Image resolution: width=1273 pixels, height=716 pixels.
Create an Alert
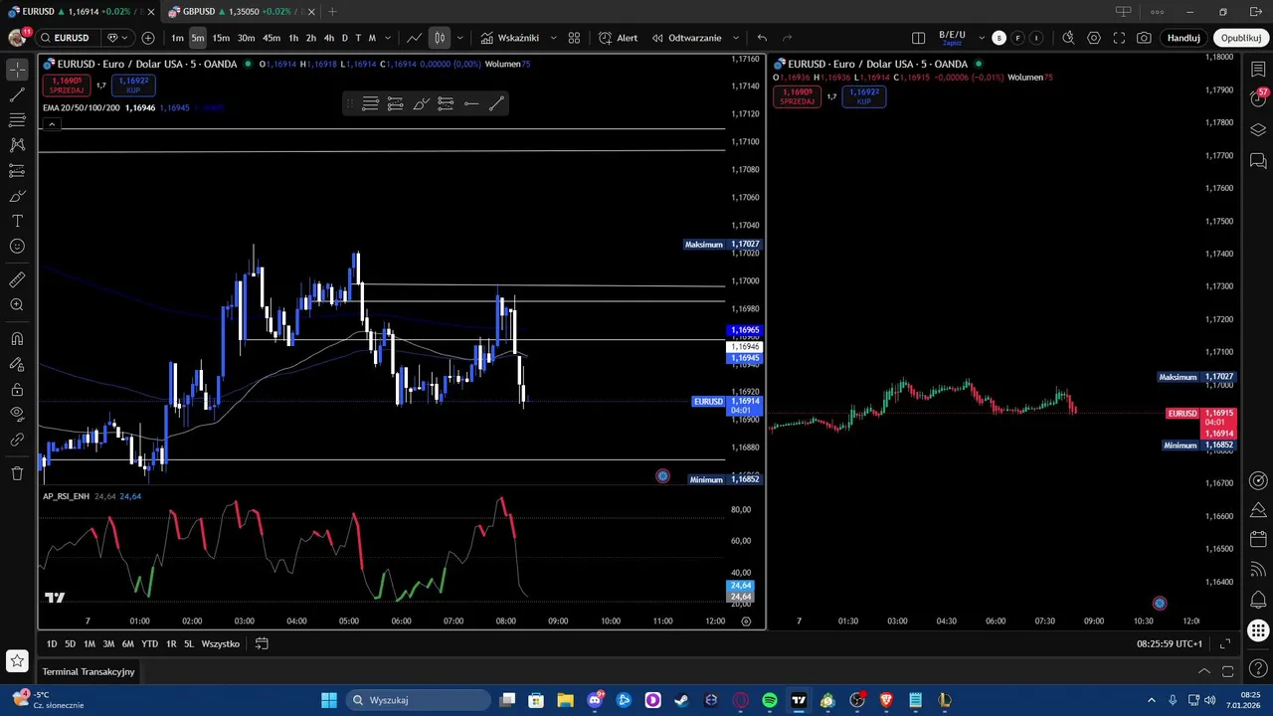618,38
